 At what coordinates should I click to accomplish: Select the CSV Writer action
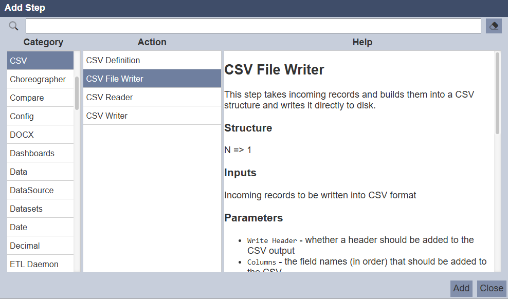(107, 116)
